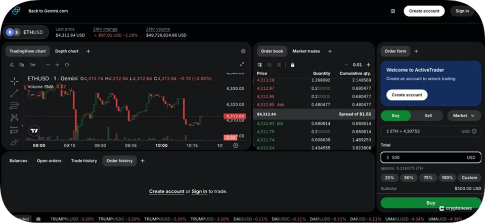485x223 pixels.
Task: Open the Order book tab
Action: (x=272, y=51)
